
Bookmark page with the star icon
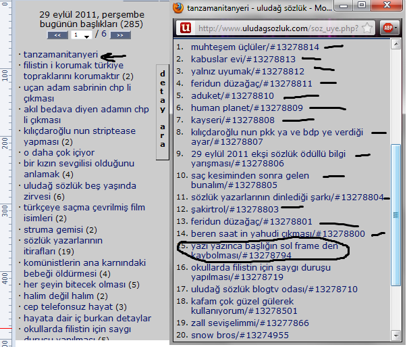pos(367,28)
